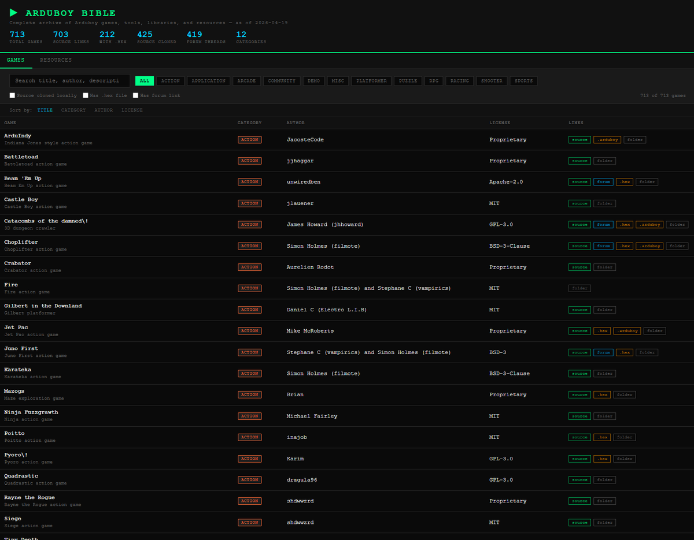Open folder link for Fire game
The height and width of the screenshot is (540, 694).
(x=579, y=288)
